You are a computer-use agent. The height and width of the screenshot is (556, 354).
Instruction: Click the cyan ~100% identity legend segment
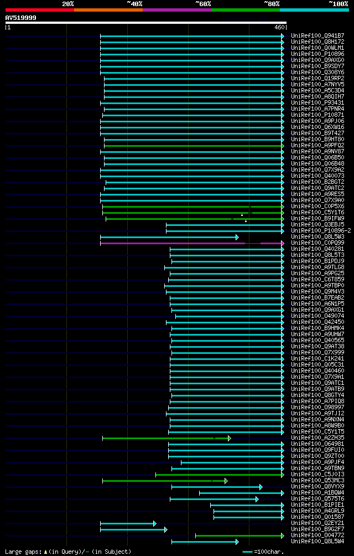[x=314, y=9]
